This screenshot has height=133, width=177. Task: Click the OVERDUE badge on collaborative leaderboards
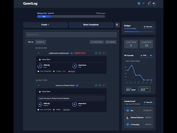pyautogui.click(x=80, y=53)
